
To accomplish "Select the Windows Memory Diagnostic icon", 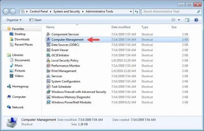I will [48, 97].
